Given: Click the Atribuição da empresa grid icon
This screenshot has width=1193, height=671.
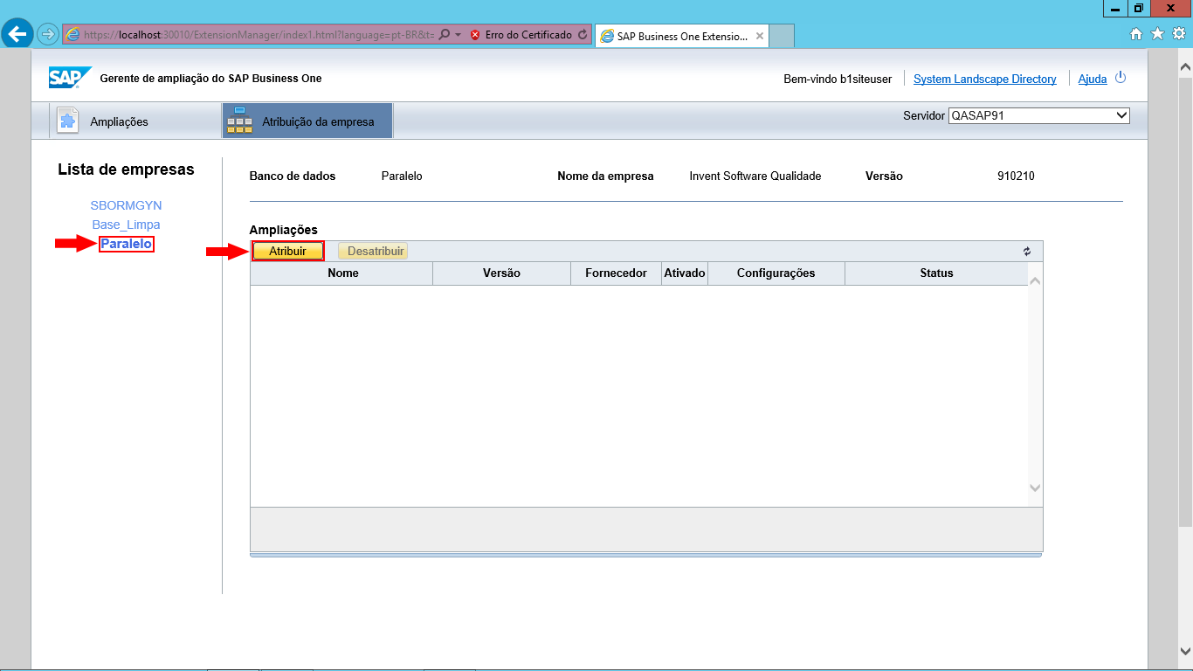Looking at the screenshot, I should [x=239, y=121].
